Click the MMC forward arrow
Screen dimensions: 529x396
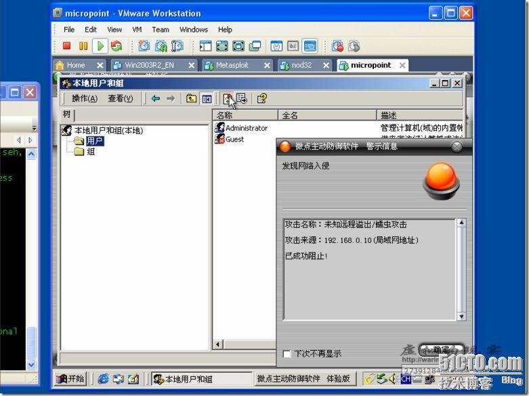(x=171, y=99)
